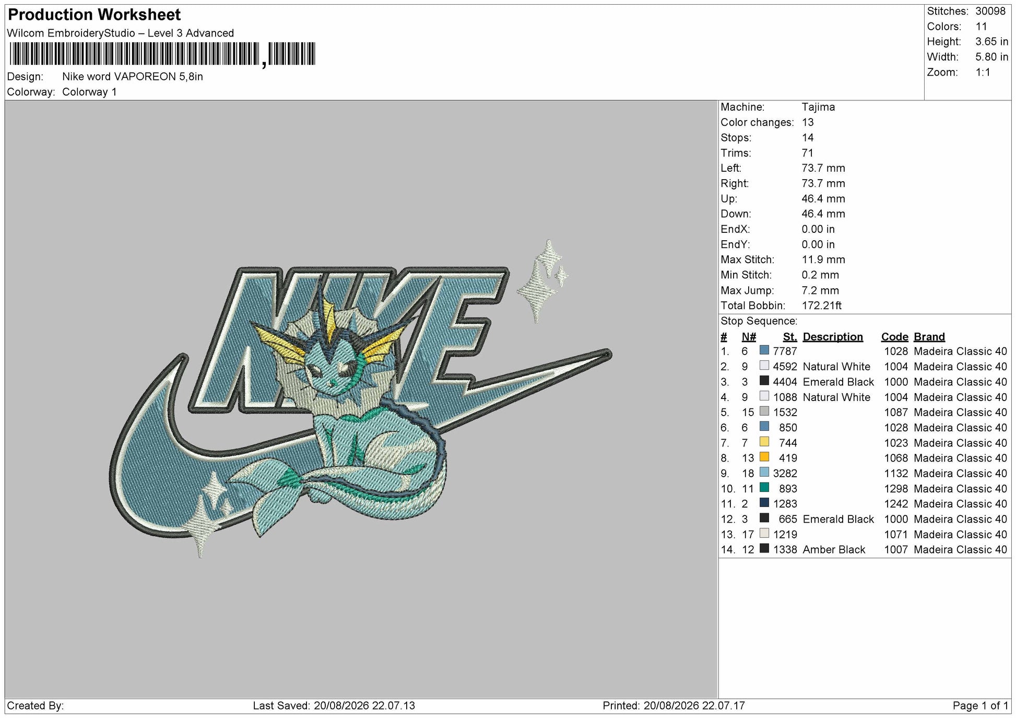Click the barcode under the worksheet title
Screen dimensions: 1016x718
pos(162,54)
